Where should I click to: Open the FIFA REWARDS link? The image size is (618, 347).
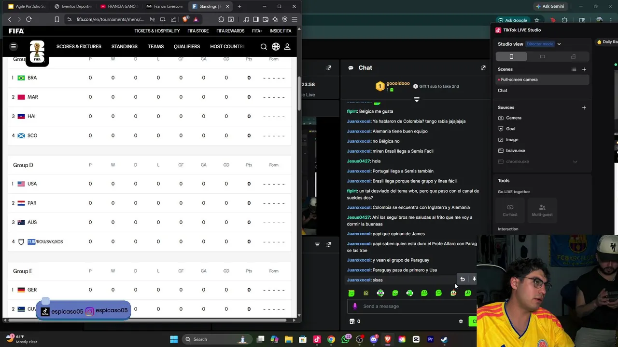230,31
